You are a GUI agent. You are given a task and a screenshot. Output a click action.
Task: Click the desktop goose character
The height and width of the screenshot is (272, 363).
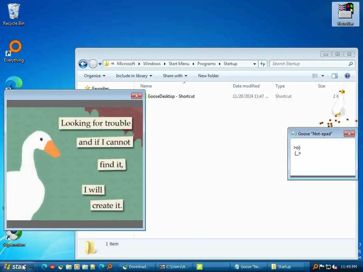pyautogui.click(x=339, y=103)
